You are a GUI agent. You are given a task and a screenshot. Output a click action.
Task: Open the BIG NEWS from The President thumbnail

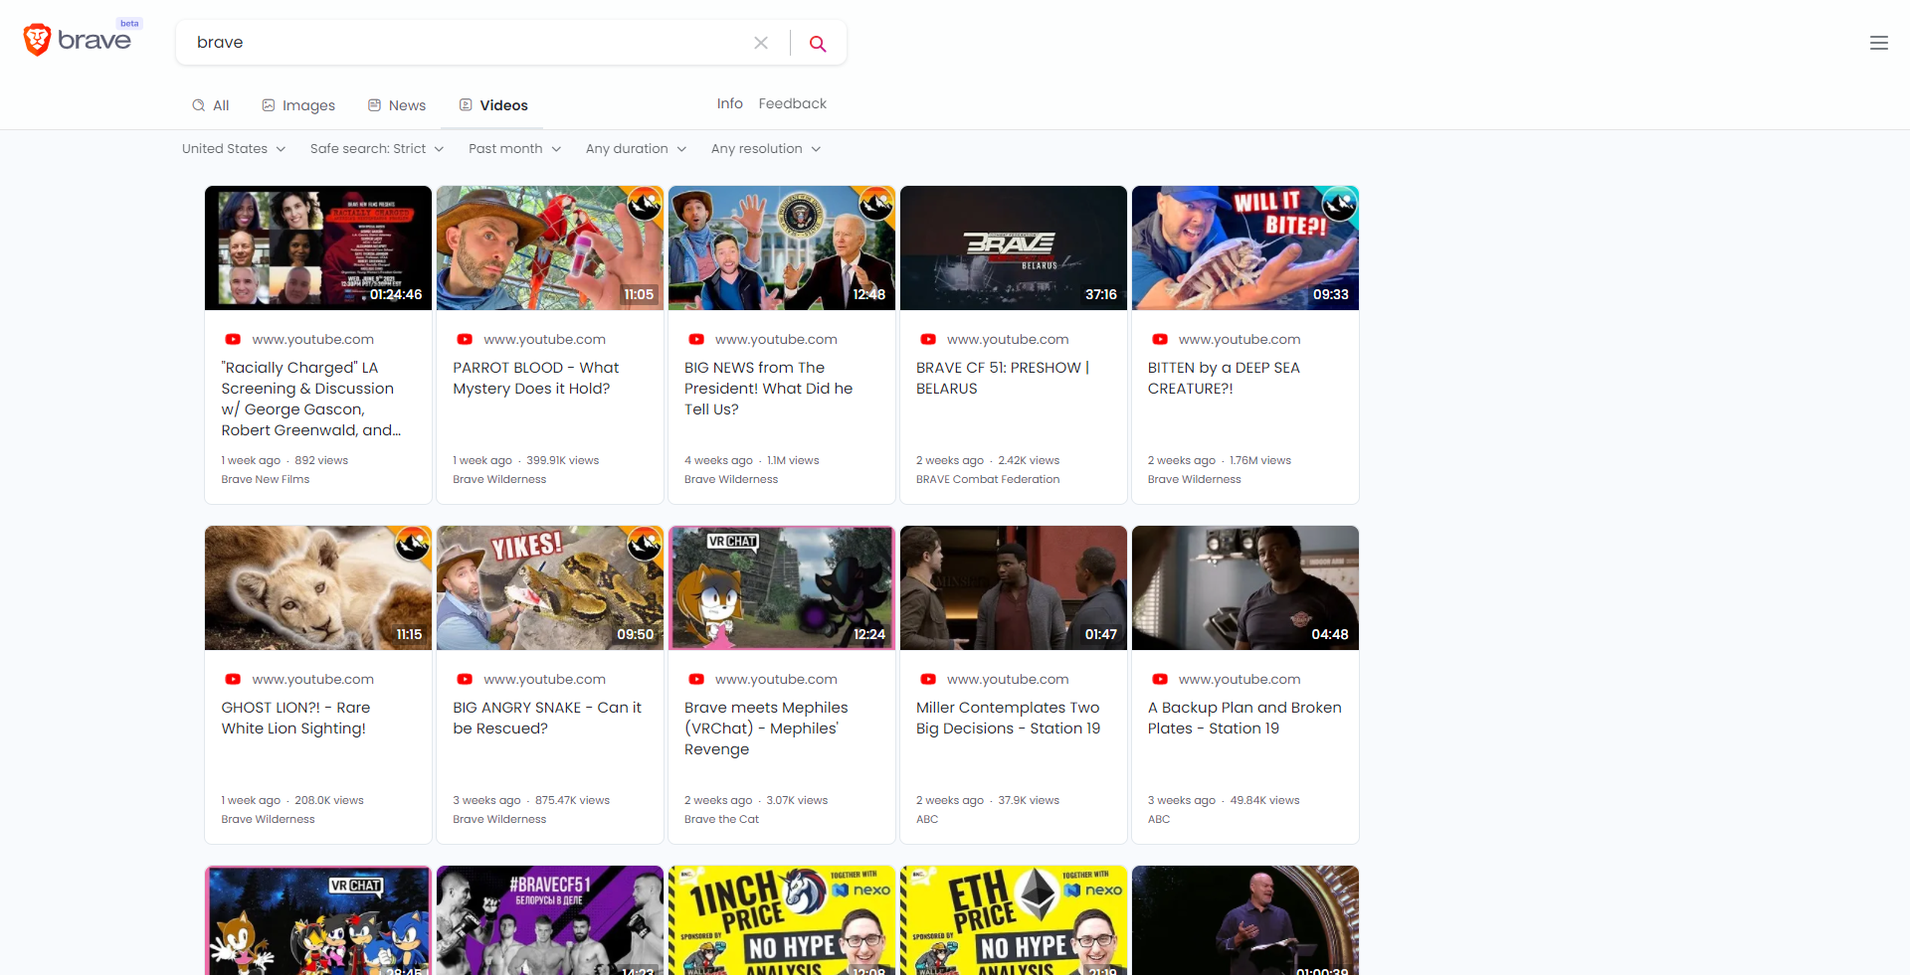click(782, 247)
